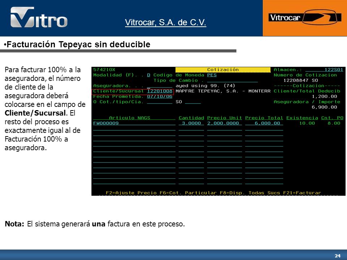Click the O Cot./tipo/Cia. input field
This screenshot has height=260, width=347.
159,102
